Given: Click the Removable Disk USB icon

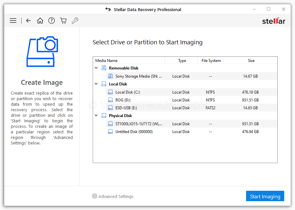Looking at the screenshot, I should click(104, 68).
